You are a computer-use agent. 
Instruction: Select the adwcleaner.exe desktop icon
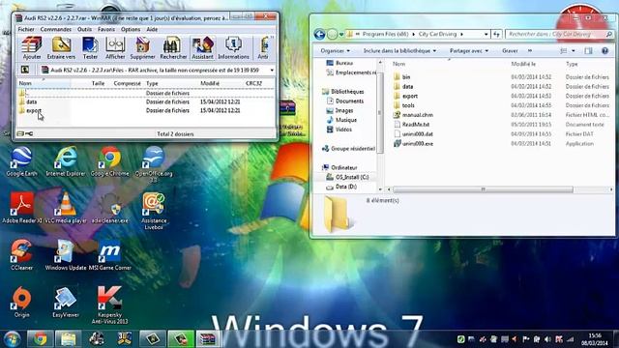click(109, 208)
